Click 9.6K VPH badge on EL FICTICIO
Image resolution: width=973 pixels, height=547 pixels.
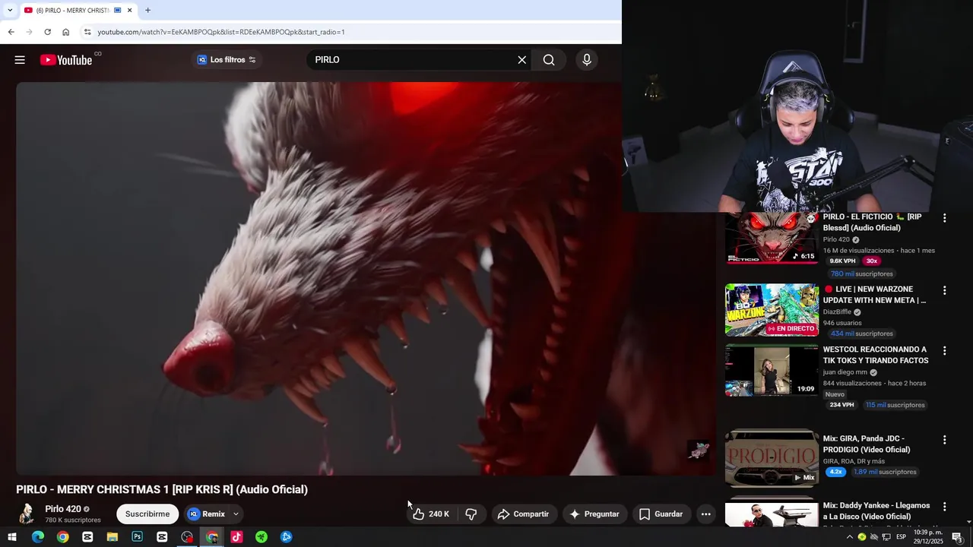tap(841, 261)
